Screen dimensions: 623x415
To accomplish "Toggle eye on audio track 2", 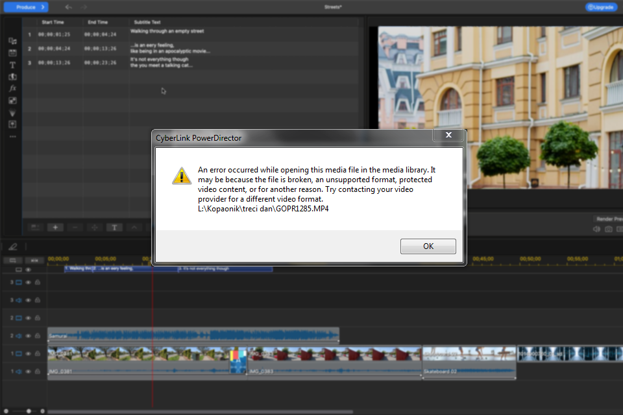I will click(28, 336).
